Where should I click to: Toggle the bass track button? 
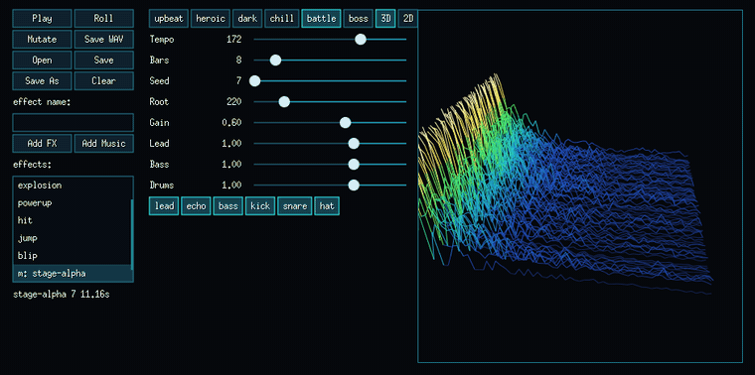(x=228, y=206)
